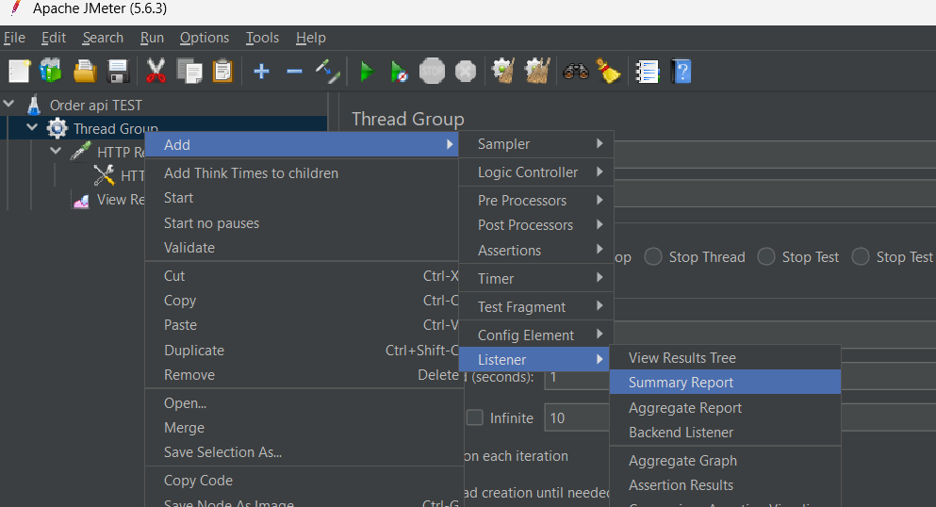936x507 pixels.
Task: Click the Stop test sign icon
Action: [x=432, y=72]
